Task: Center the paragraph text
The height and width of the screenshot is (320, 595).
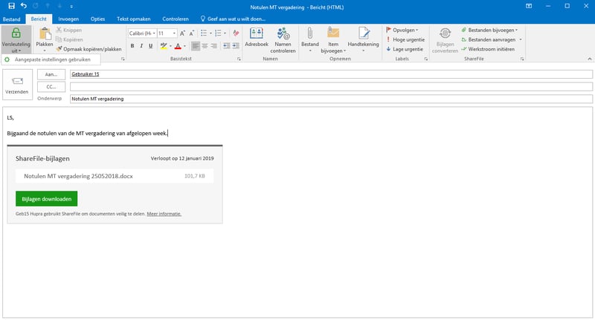Action: (205, 46)
